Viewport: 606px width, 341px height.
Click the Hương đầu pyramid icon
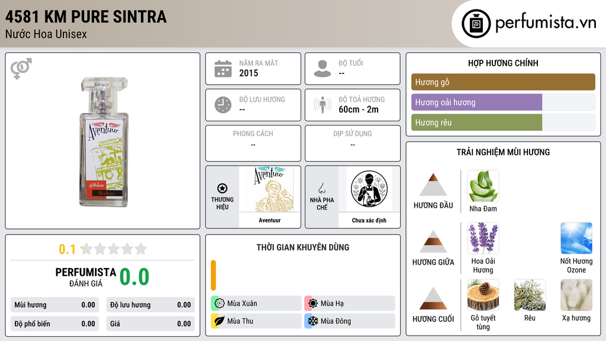(x=433, y=185)
